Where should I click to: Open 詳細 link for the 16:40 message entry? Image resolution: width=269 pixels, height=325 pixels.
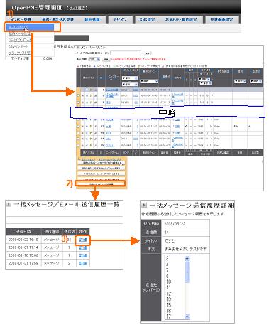coord(83,240)
